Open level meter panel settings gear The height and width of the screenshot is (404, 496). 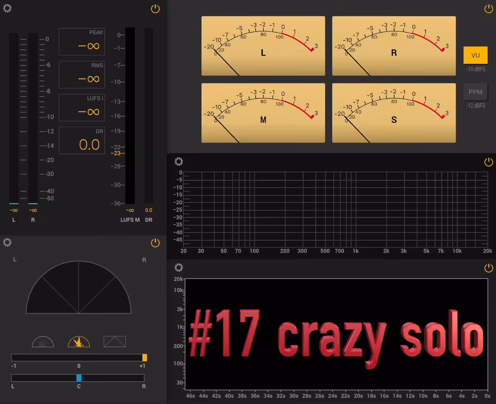click(7, 8)
